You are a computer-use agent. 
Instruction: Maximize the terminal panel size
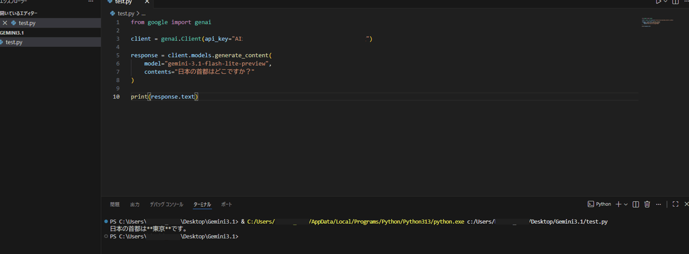[676, 204]
